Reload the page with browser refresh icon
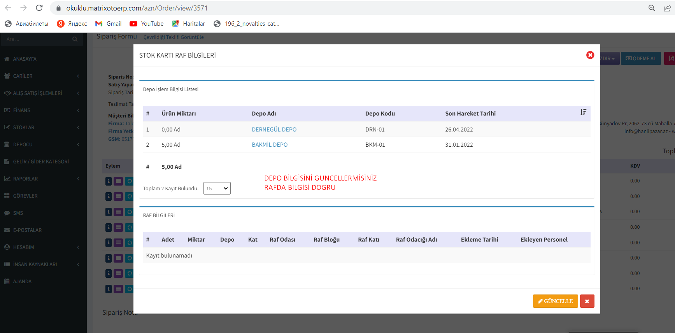 point(39,8)
